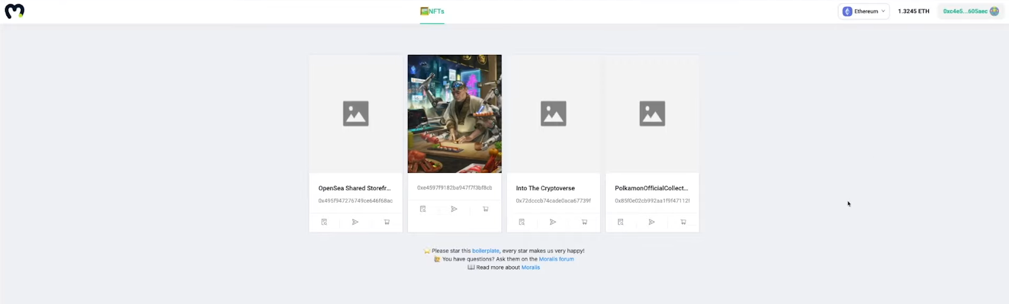Click the Moralis logo in header

(x=15, y=11)
